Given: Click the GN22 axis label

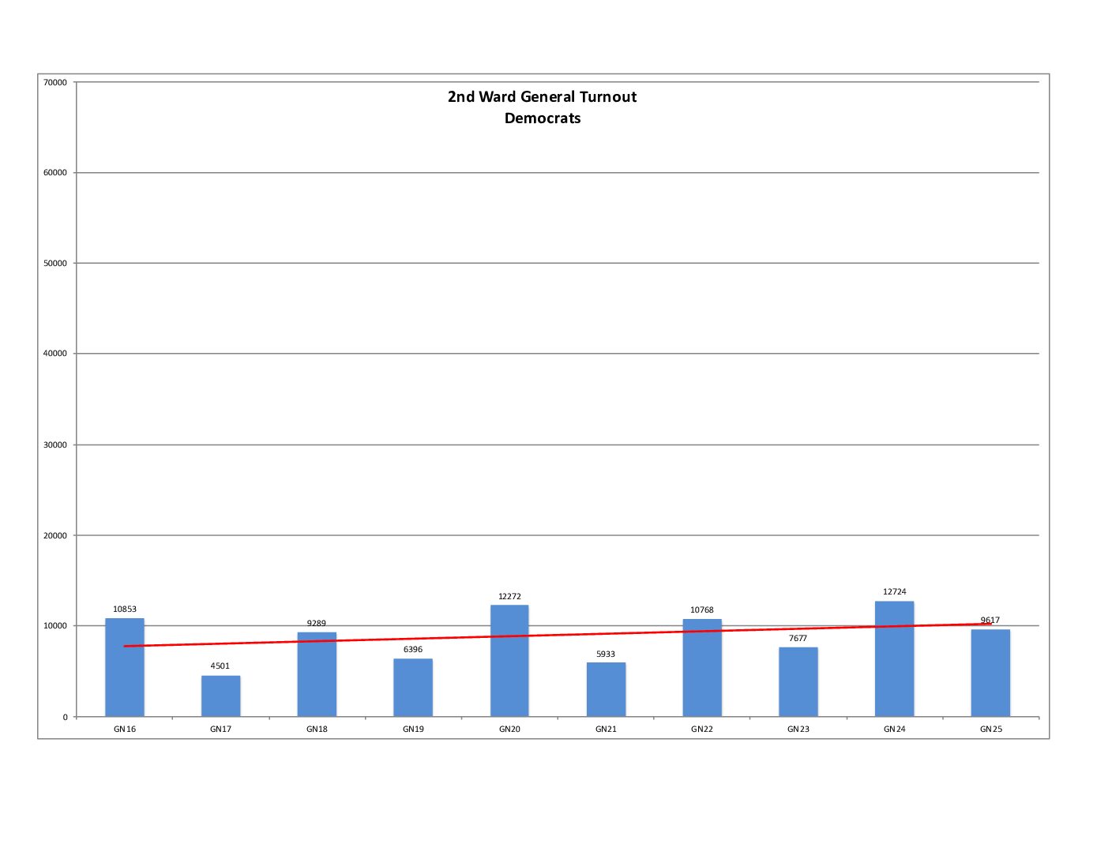Looking at the screenshot, I should click(x=702, y=730).
